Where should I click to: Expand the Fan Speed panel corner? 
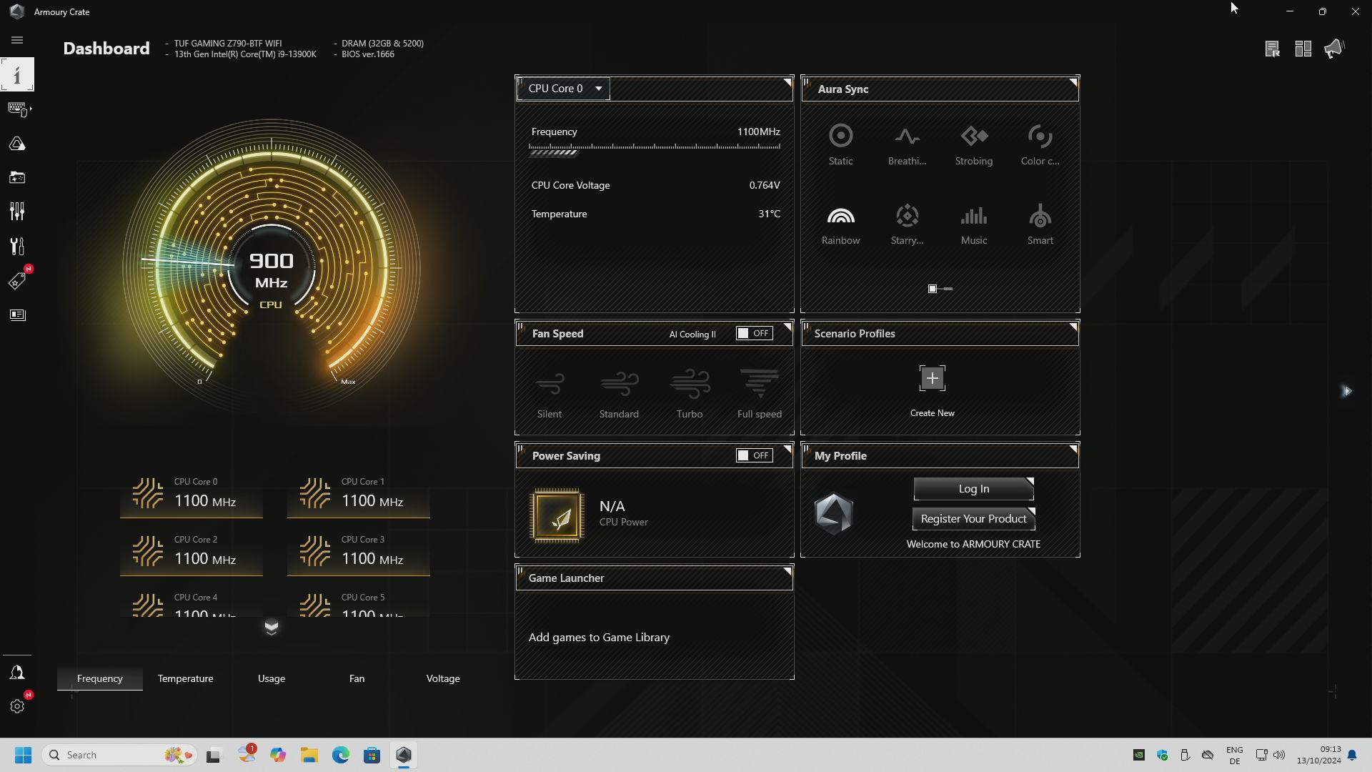tap(787, 327)
